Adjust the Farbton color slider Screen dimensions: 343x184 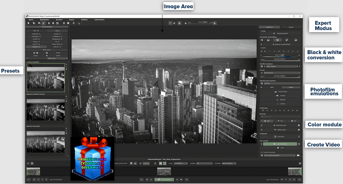coord(280,56)
